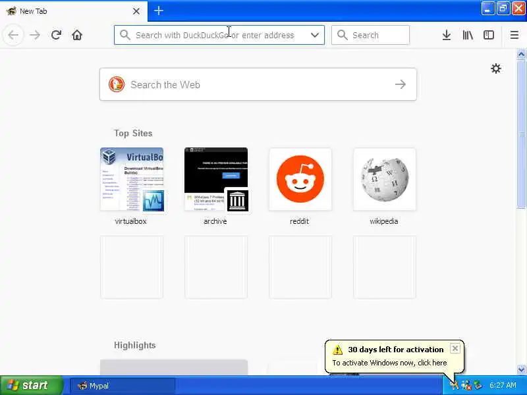
Task: Minimize the browser window
Action: coord(487,9)
